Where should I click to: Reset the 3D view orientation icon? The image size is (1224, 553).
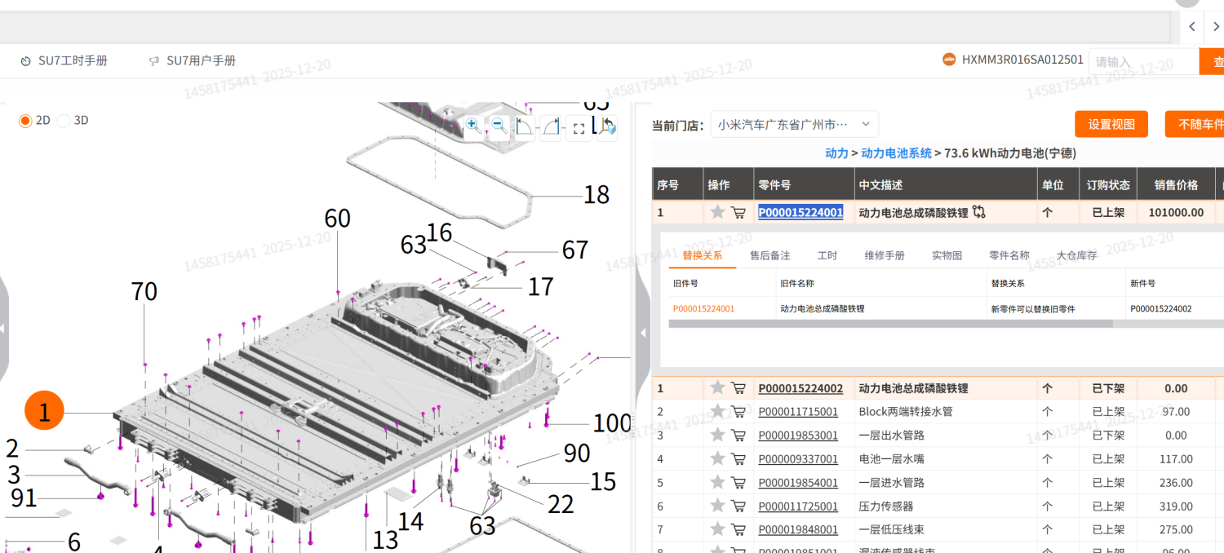click(607, 127)
